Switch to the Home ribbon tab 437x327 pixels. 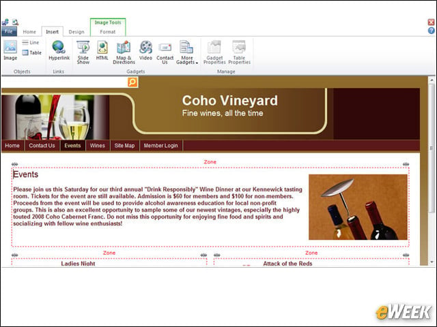29,32
